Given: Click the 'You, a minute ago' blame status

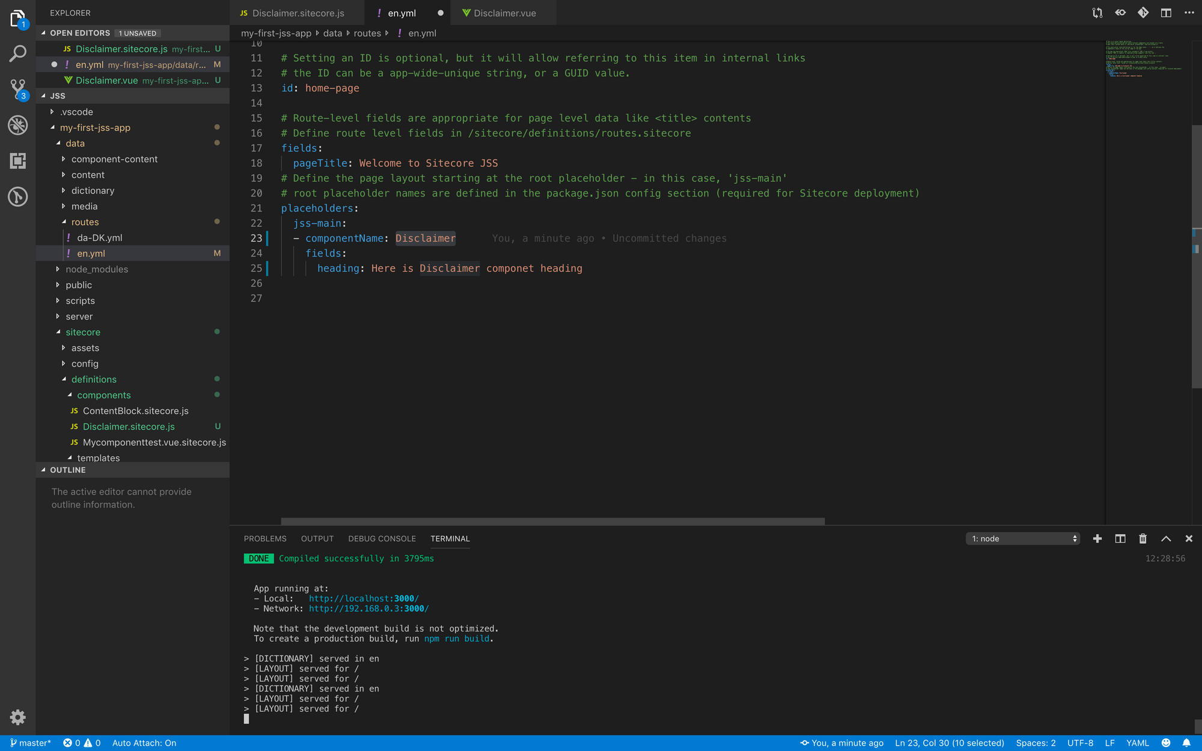Looking at the screenshot, I should (841, 743).
